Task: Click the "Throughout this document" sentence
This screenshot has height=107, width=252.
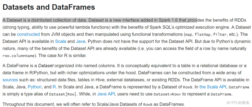Action: click(x=94, y=104)
